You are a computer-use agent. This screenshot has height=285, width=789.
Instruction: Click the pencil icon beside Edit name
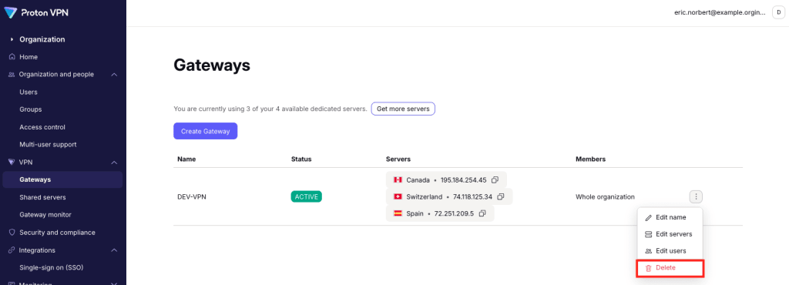(x=648, y=218)
